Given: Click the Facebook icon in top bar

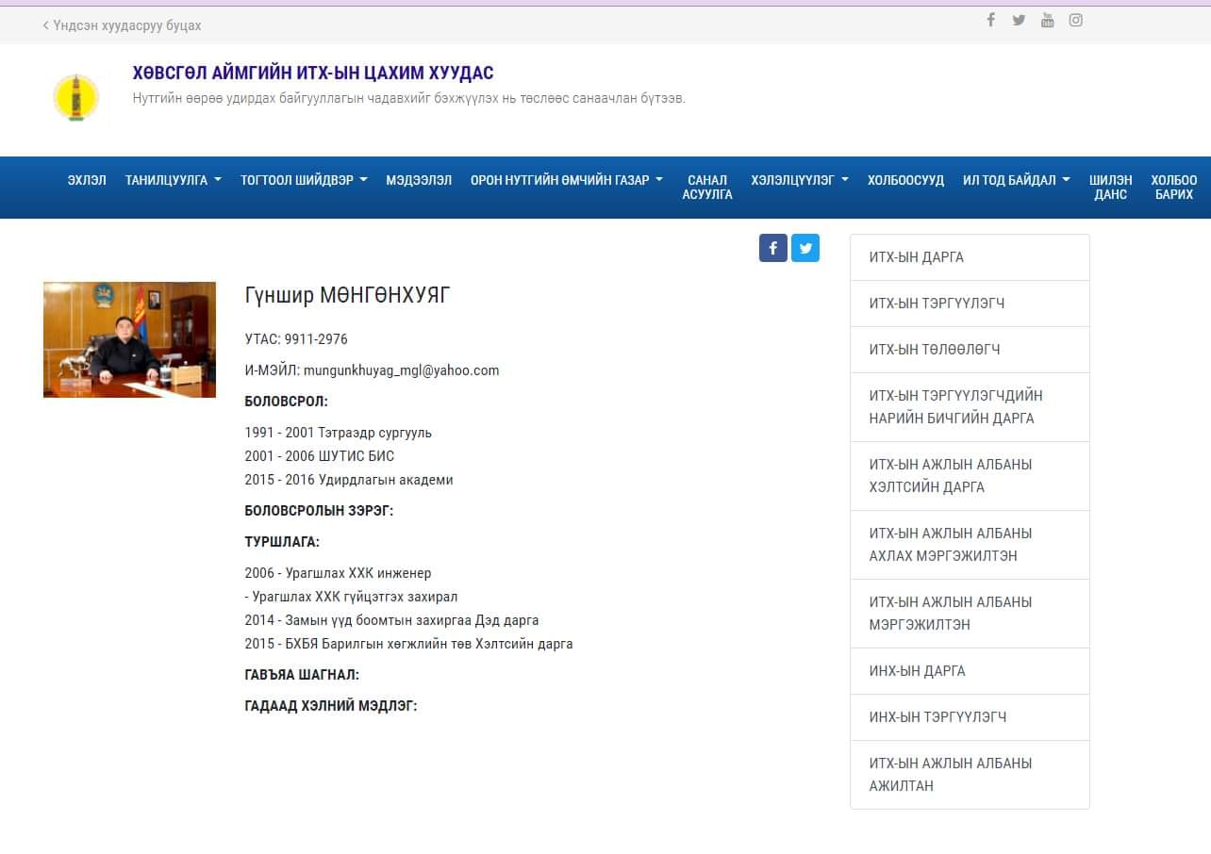Looking at the screenshot, I should [990, 20].
